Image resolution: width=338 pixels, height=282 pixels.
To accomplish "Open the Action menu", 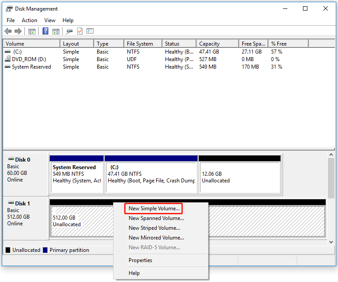I will point(30,20).
